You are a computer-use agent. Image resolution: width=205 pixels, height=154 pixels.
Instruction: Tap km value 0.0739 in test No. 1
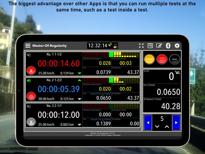pyautogui.click(x=104, y=72)
